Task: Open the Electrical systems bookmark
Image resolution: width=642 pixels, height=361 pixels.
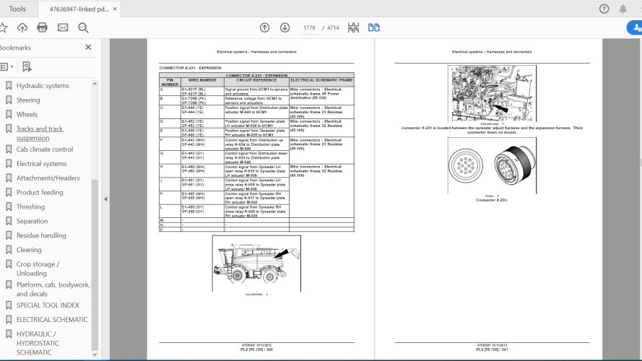Action: pyautogui.click(x=41, y=163)
